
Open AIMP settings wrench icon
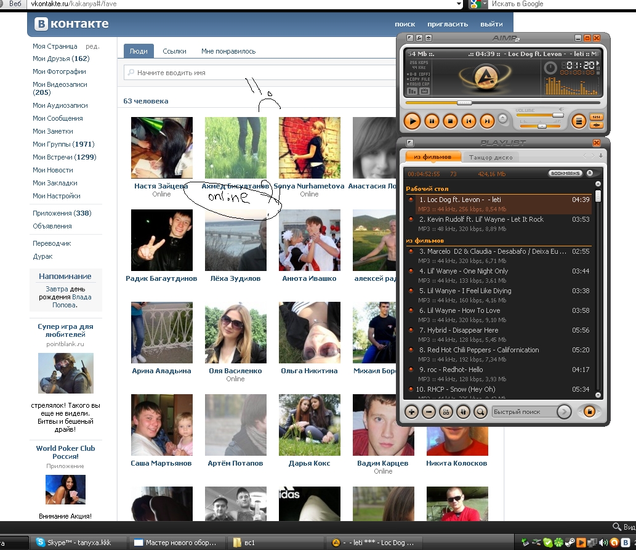[x=419, y=38]
